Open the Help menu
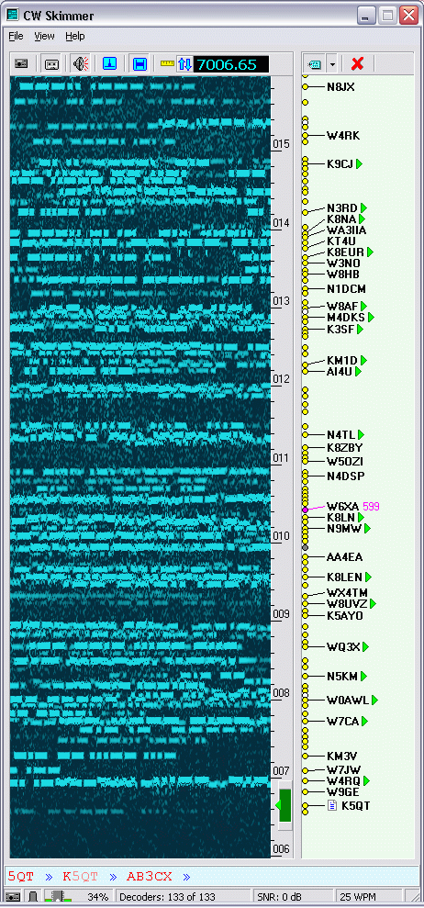This screenshot has width=424, height=908. tap(74, 36)
